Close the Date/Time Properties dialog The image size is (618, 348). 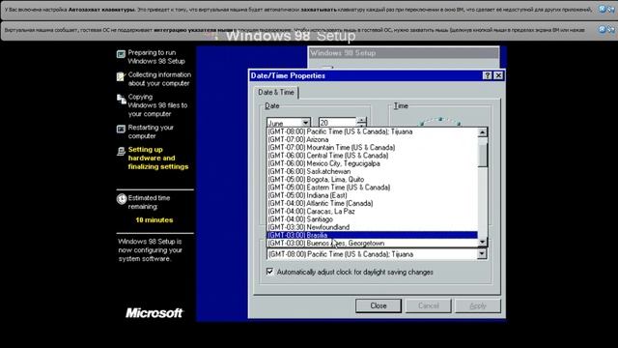498,75
